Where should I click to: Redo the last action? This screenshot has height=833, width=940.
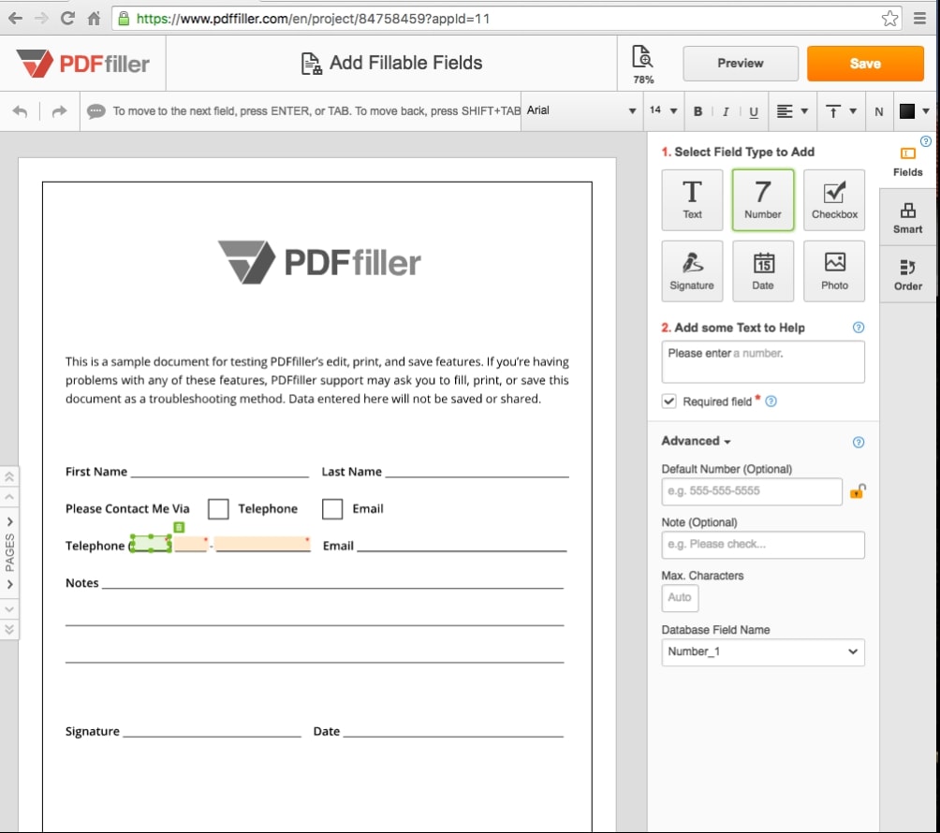coord(59,111)
